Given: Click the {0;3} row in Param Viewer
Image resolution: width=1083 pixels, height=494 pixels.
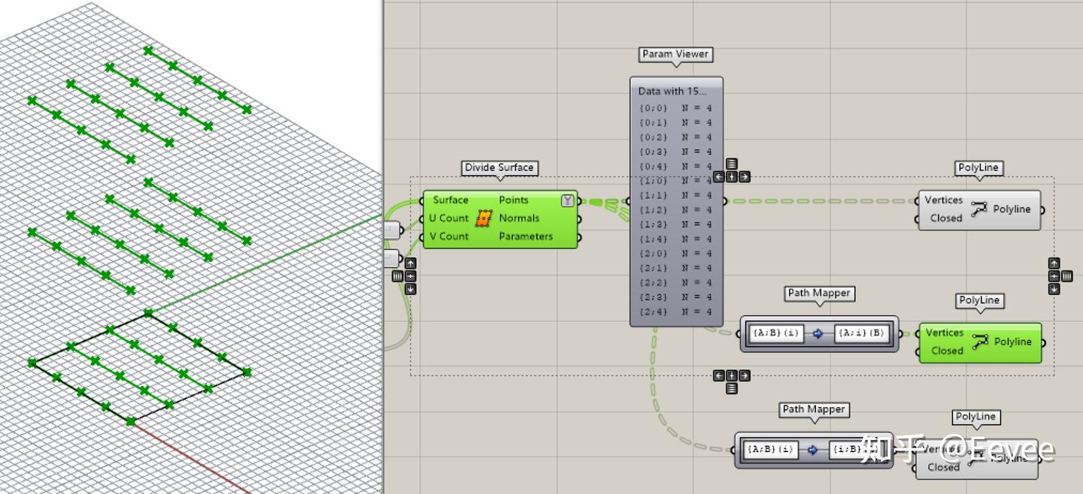Looking at the screenshot, I should [675, 152].
